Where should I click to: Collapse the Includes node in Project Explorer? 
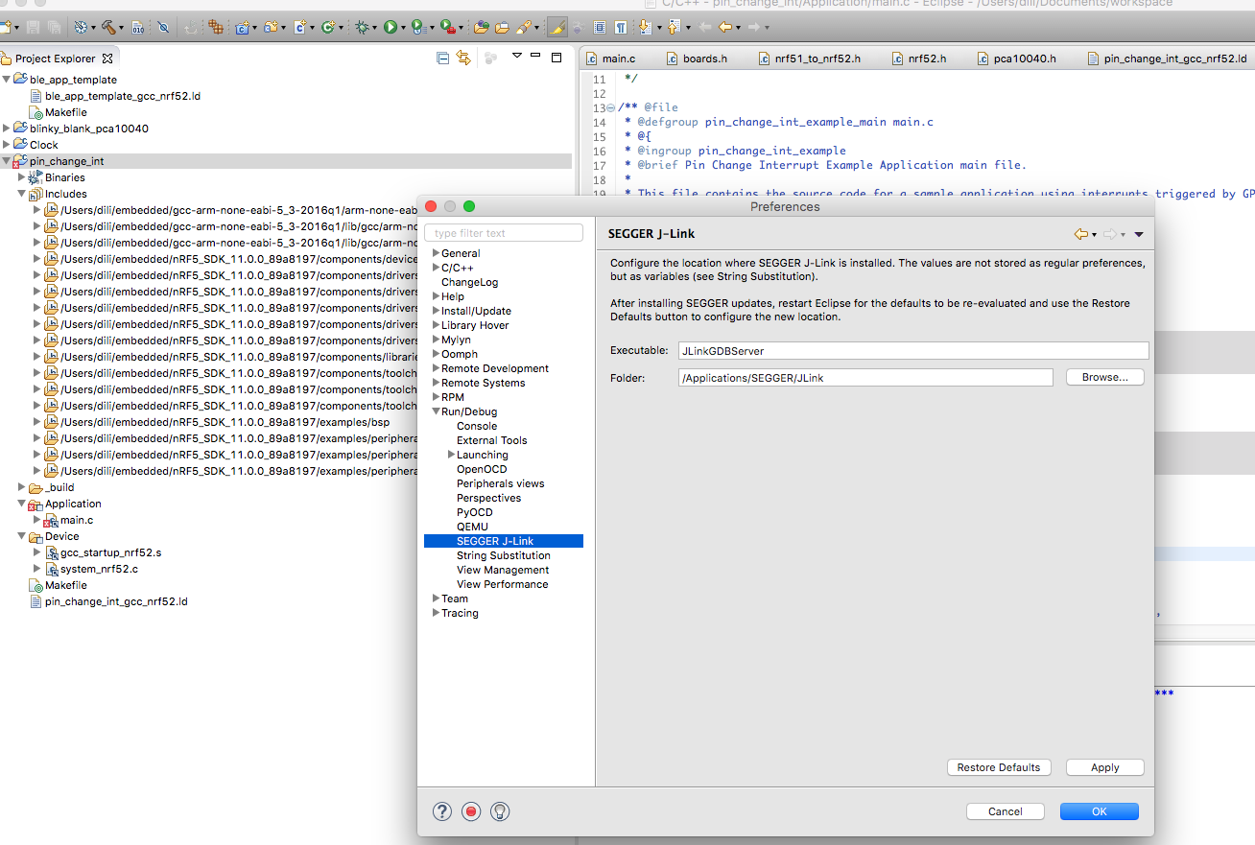tap(21, 194)
